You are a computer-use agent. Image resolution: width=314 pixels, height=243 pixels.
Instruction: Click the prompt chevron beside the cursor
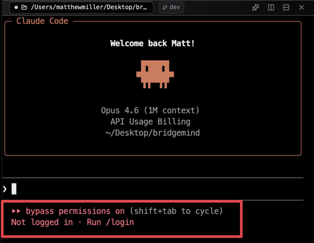(x=4, y=189)
